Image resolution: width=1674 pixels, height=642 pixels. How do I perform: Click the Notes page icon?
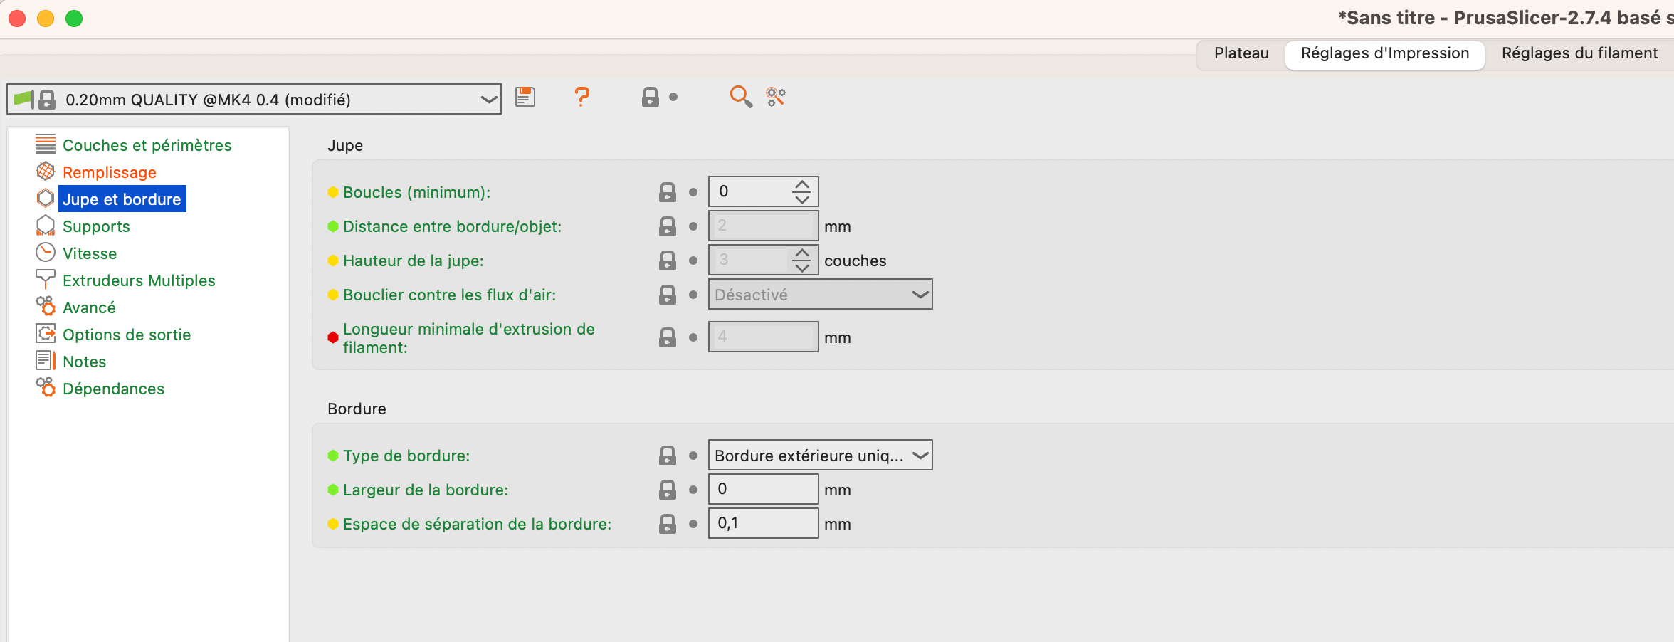pos(46,361)
